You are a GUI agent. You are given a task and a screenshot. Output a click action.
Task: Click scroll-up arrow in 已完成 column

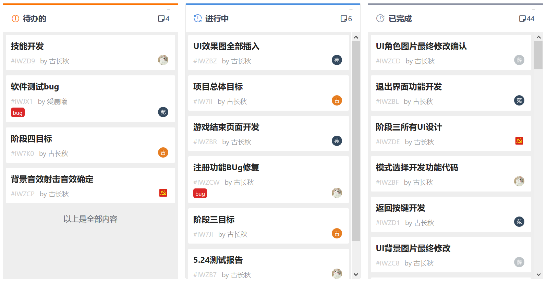[538, 37]
